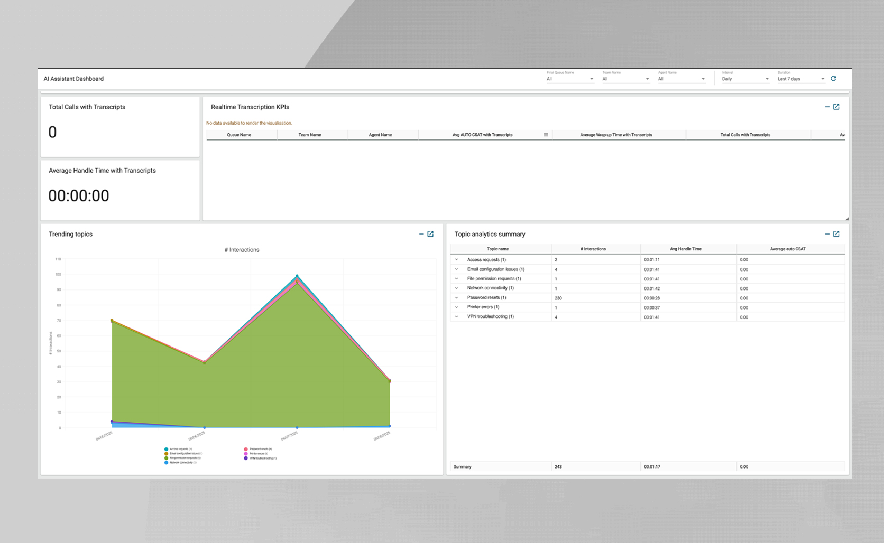Open Realtime Transcription KPIs in pop-out view
Viewport: 884px width, 543px height.
[836, 107]
